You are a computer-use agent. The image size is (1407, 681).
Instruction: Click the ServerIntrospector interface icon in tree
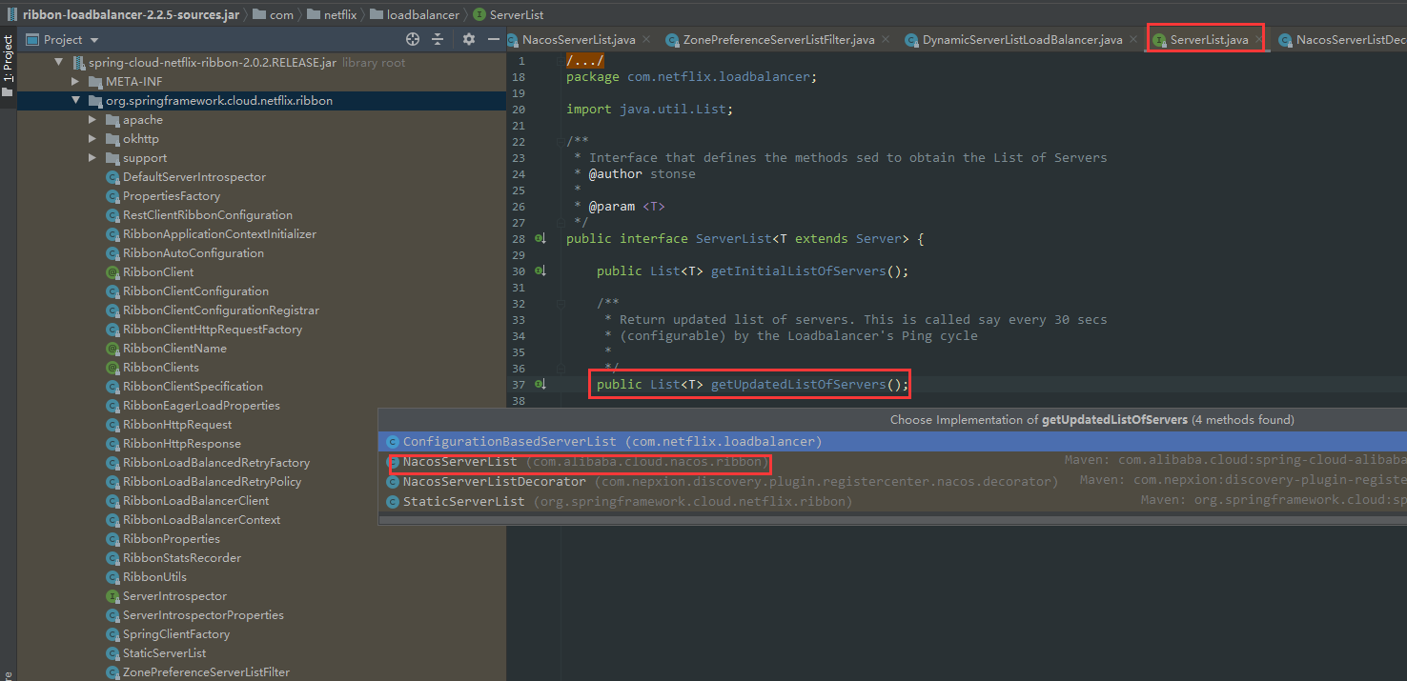pos(112,596)
